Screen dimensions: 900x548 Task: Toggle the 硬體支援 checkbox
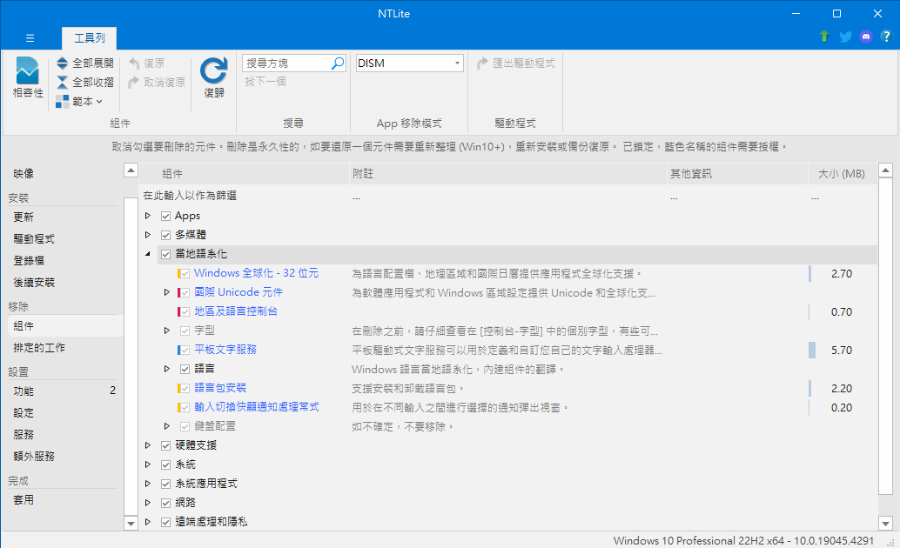[166, 446]
